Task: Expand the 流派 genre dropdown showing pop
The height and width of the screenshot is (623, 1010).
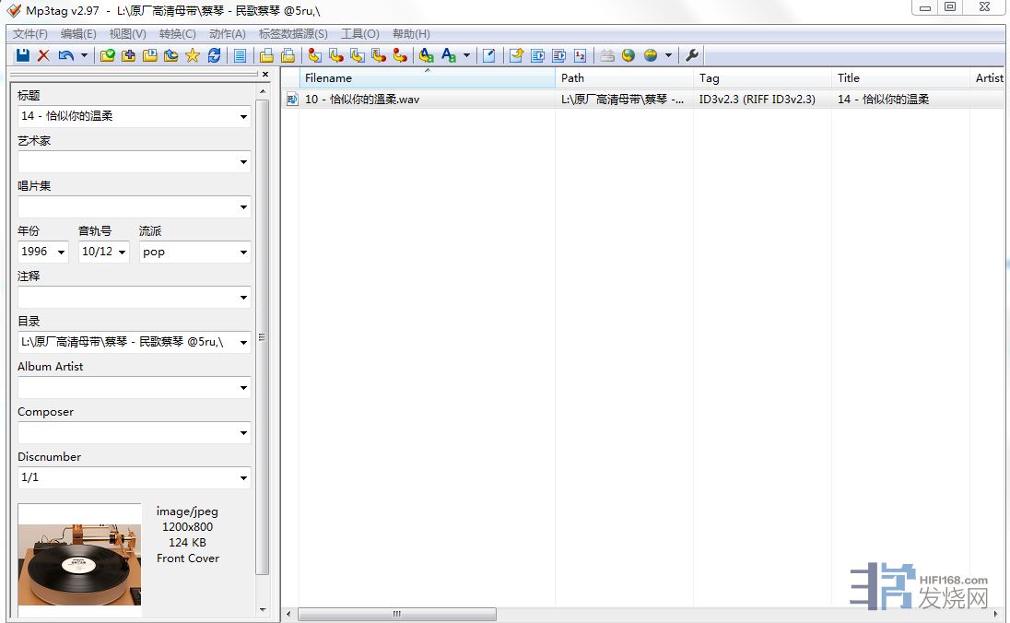Action: pyautogui.click(x=243, y=252)
